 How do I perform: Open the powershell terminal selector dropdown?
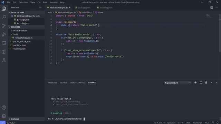(177, 83)
